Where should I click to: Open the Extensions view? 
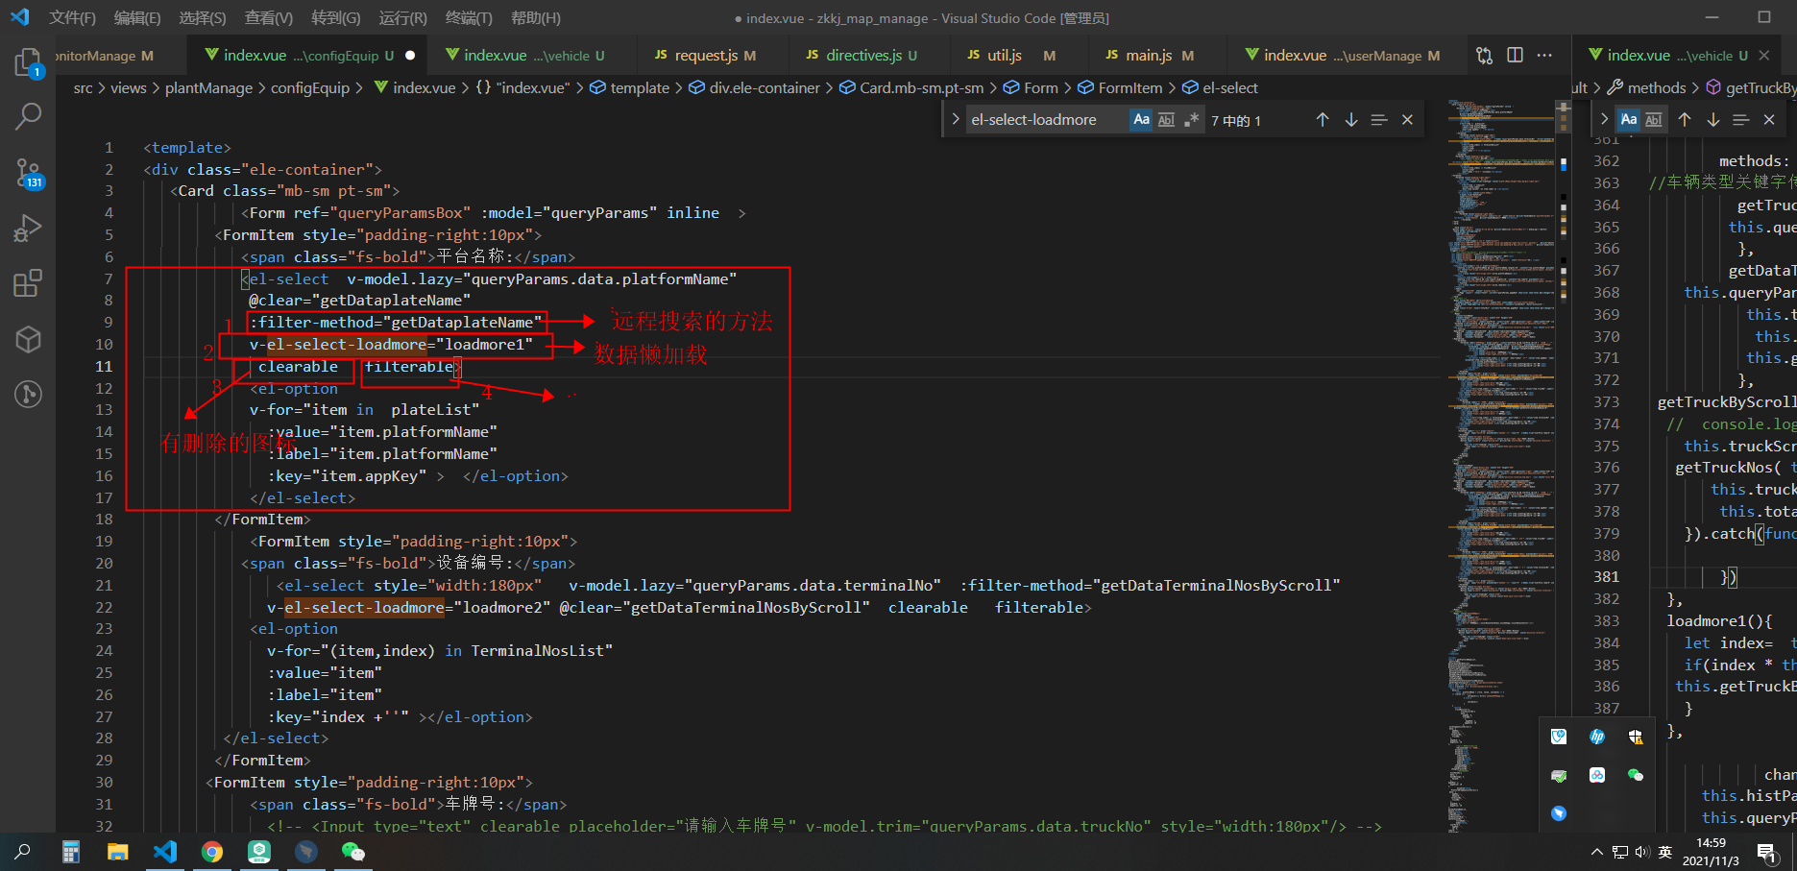[x=29, y=282]
